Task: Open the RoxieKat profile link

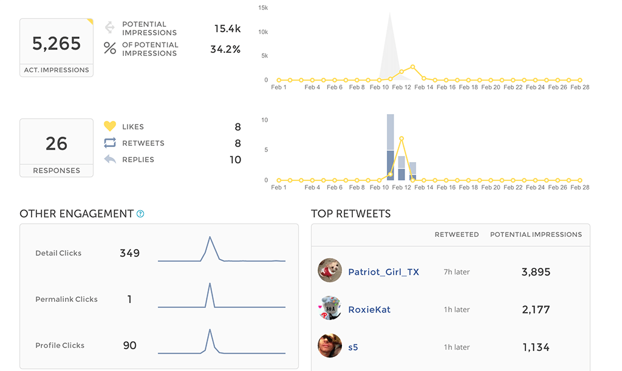Action: tap(369, 309)
